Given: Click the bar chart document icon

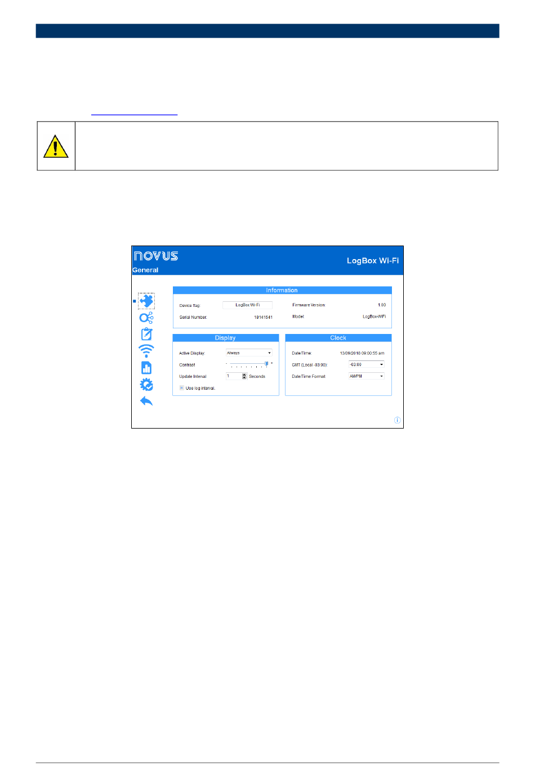Looking at the screenshot, I should pos(146,368).
